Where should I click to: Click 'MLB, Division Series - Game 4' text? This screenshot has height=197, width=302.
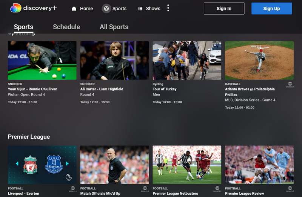tap(250, 100)
